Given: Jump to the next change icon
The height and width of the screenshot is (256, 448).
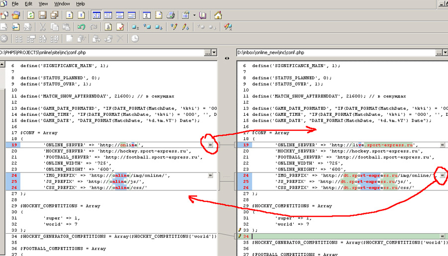Looking at the screenshot, I should coord(81,15).
